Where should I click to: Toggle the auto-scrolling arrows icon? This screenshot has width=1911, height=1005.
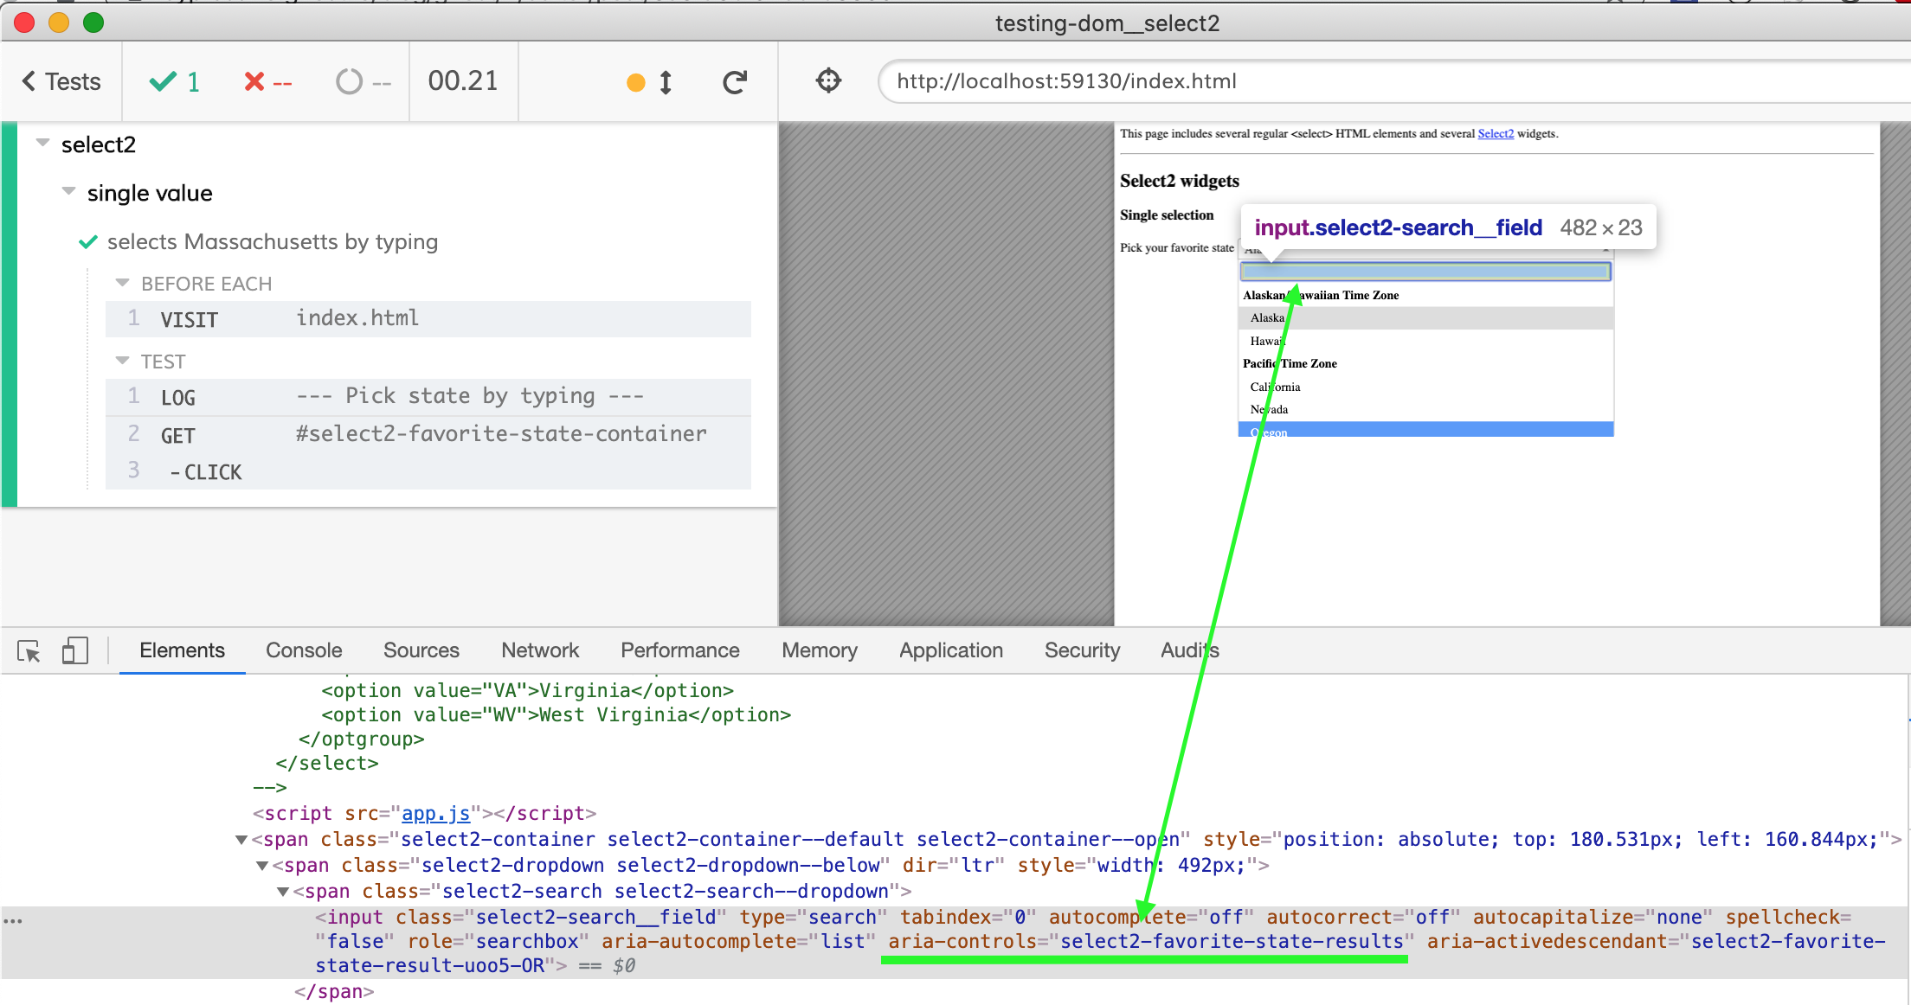tap(665, 82)
